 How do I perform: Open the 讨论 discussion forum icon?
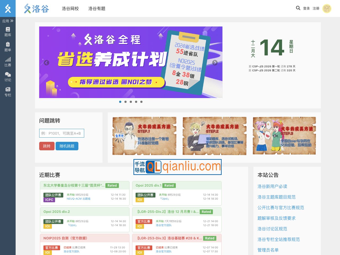(8, 76)
